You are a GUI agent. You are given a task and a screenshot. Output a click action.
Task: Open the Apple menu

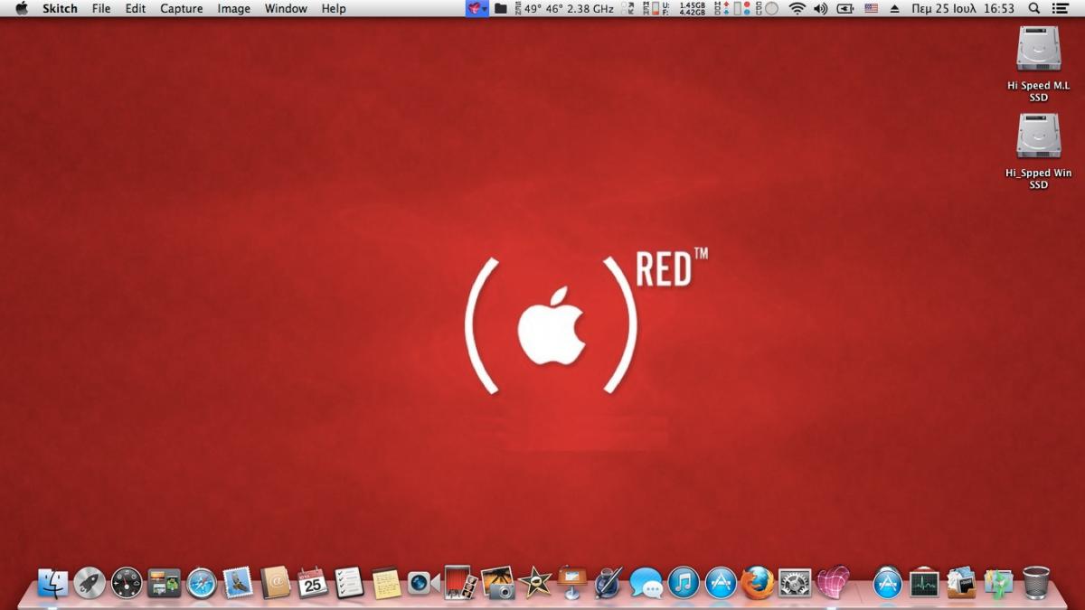[x=22, y=8]
